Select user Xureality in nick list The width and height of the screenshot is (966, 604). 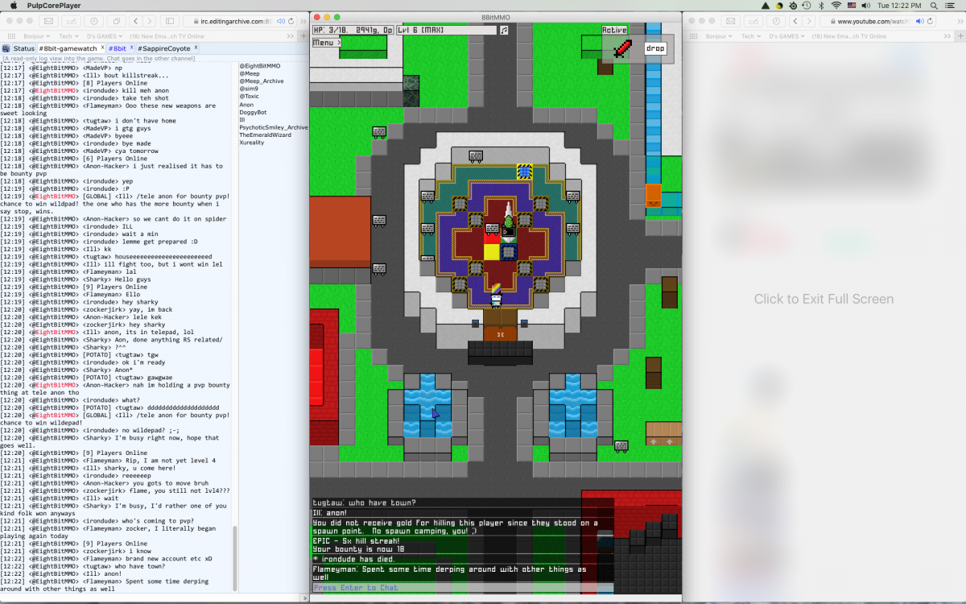point(251,143)
